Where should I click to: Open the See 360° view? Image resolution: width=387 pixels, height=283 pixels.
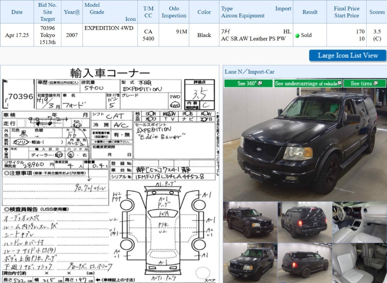tap(248, 83)
